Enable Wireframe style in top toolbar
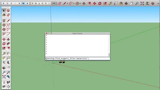The image size is (160, 90). [11, 3]
